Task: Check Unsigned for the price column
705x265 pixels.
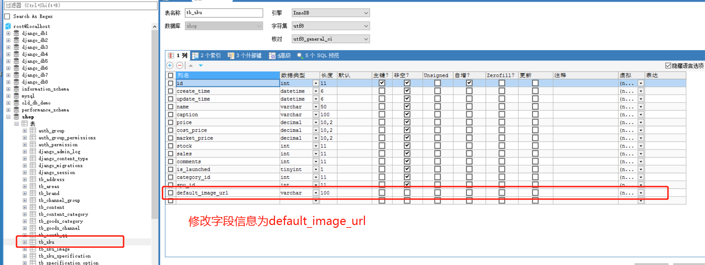Action: click(437, 122)
